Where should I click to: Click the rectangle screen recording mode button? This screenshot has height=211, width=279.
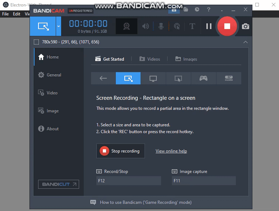click(x=43, y=26)
